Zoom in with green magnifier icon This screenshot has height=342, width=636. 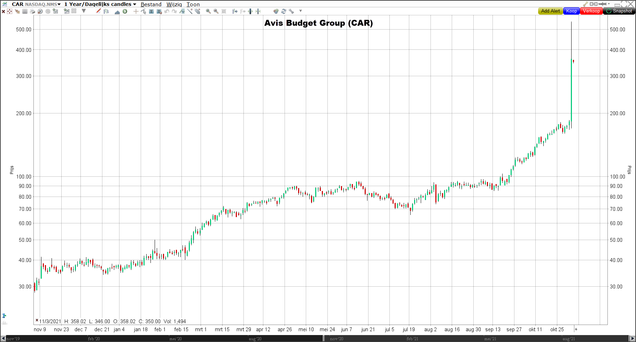point(208,11)
